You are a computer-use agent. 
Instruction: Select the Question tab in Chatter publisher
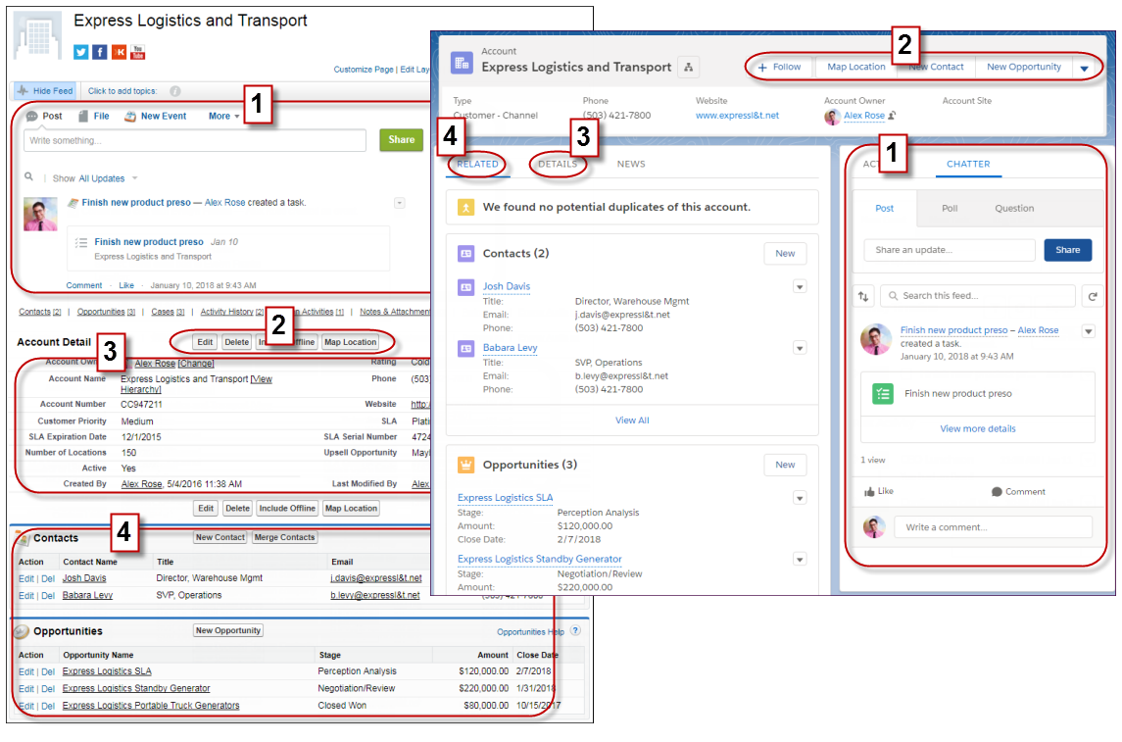tap(1014, 208)
